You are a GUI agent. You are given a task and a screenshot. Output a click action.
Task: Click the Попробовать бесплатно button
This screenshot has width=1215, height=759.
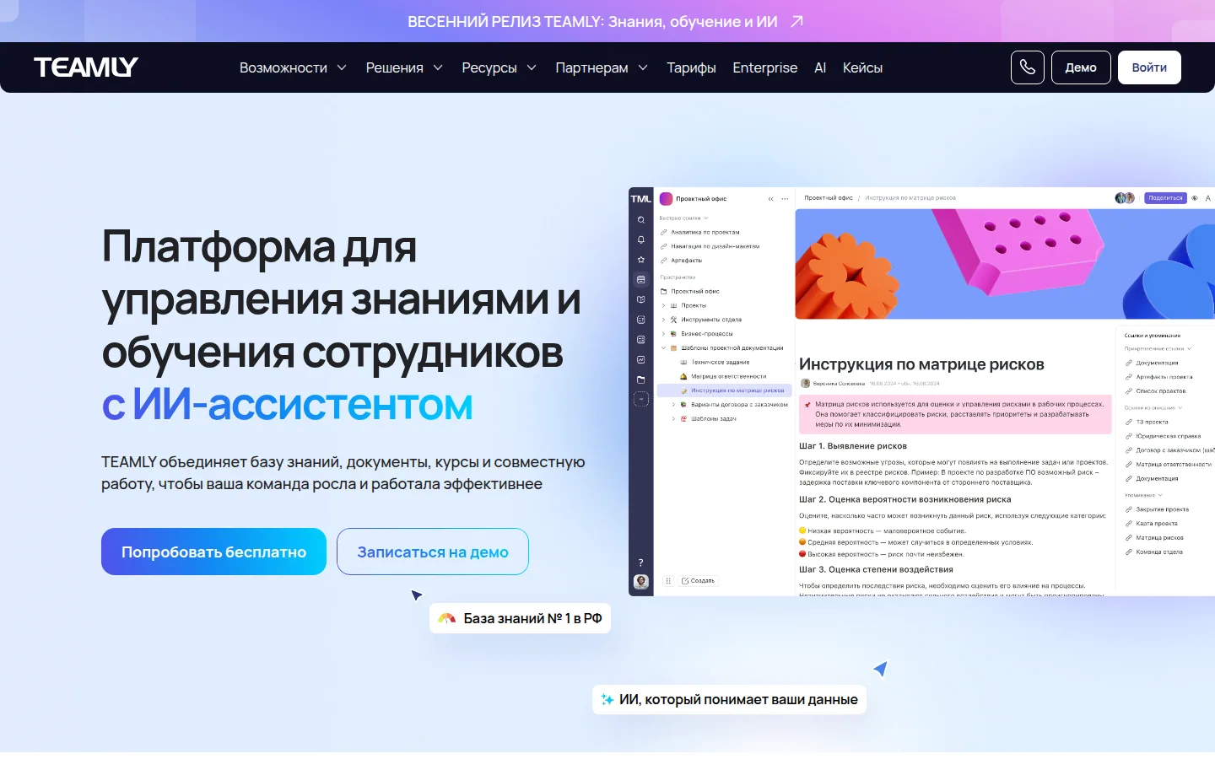213,552
